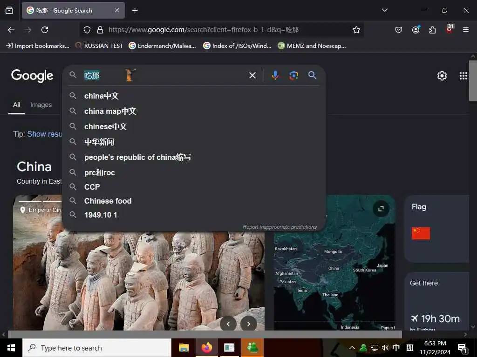This screenshot has width=477, height=357.
Task: Select suggestion chinese中文
Action: pyautogui.click(x=194, y=126)
